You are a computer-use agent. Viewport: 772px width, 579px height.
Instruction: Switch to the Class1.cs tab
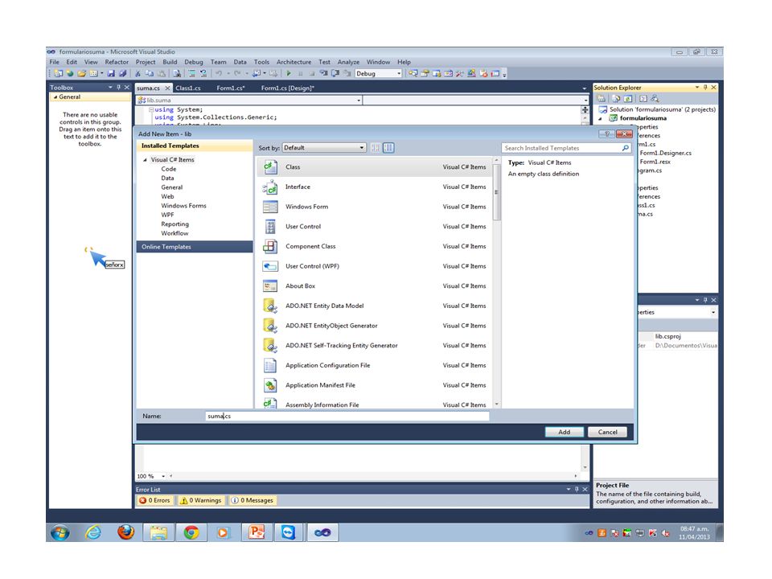188,88
